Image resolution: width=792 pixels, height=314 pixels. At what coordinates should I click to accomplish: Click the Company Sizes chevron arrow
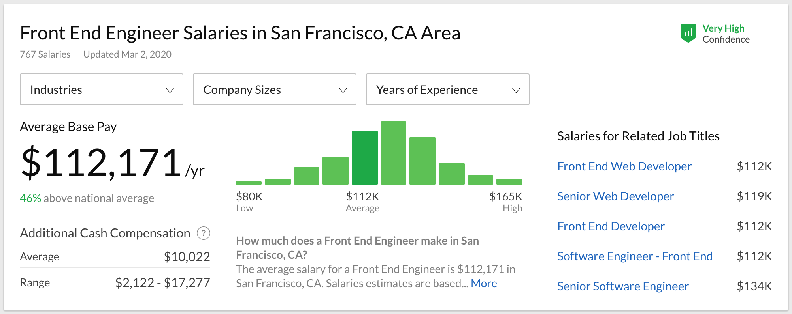point(343,90)
